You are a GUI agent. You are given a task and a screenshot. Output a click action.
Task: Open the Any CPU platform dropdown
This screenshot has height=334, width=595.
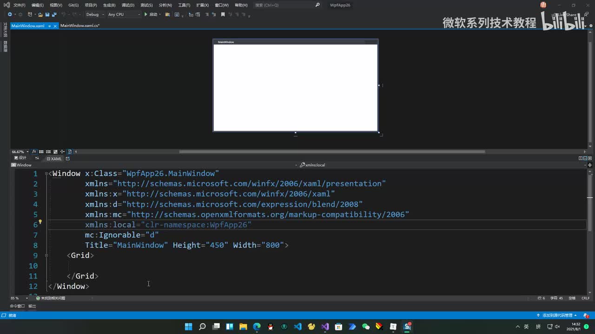click(x=124, y=14)
